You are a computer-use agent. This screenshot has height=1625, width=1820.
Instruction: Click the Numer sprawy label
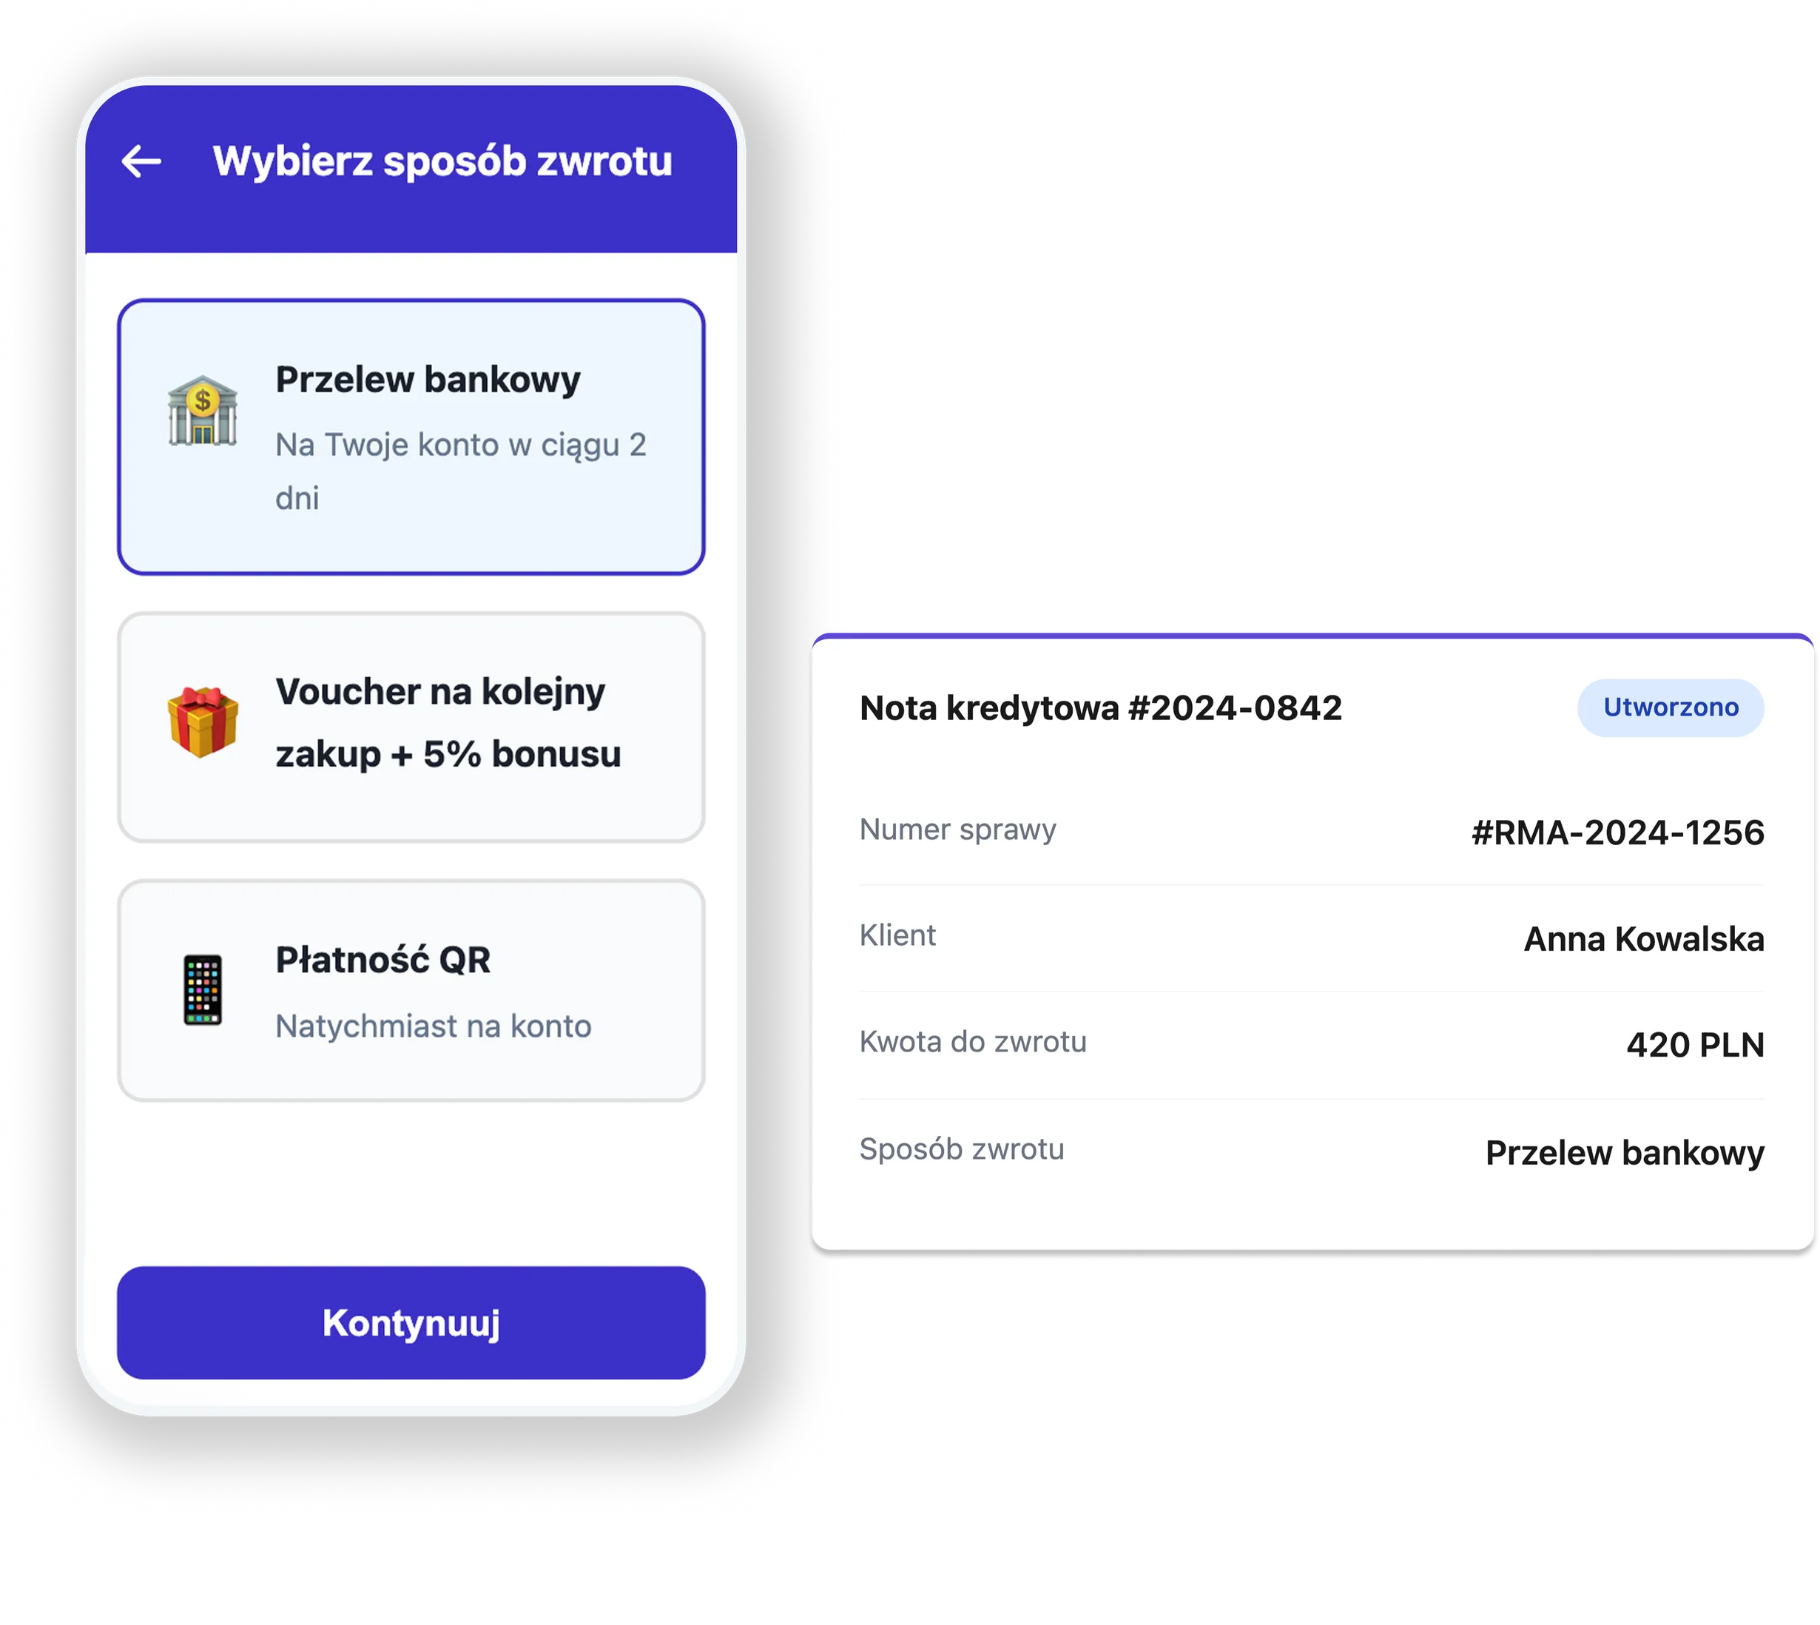tap(957, 830)
